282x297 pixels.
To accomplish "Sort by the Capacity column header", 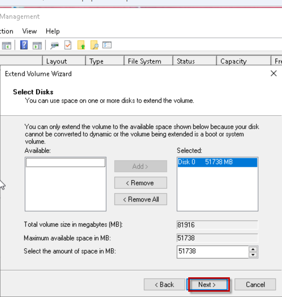I will point(233,61).
